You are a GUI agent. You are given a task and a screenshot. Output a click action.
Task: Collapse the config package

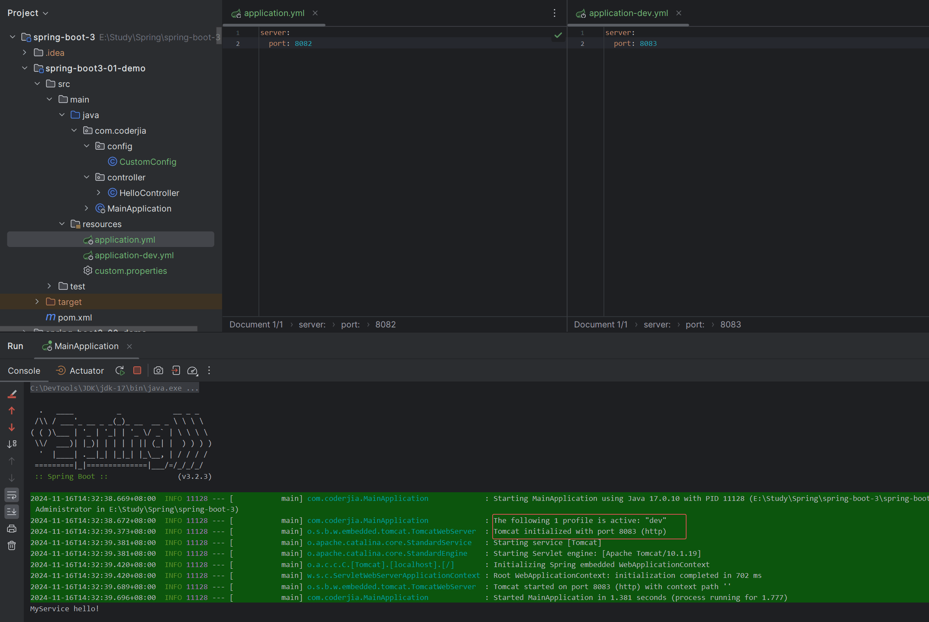coord(87,146)
